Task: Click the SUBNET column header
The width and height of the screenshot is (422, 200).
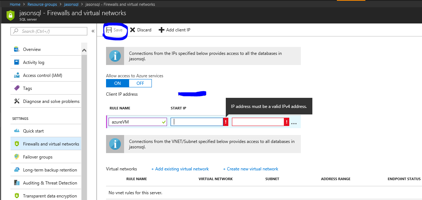Action: pyautogui.click(x=272, y=179)
